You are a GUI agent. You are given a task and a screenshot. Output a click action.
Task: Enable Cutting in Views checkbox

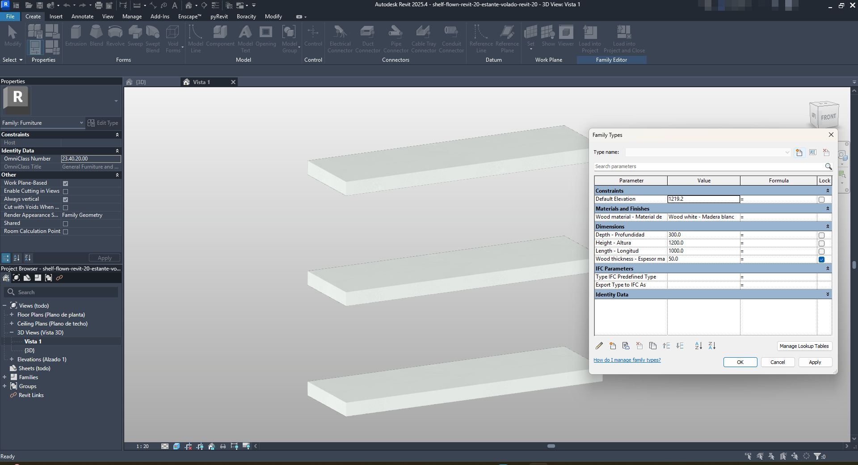click(65, 191)
